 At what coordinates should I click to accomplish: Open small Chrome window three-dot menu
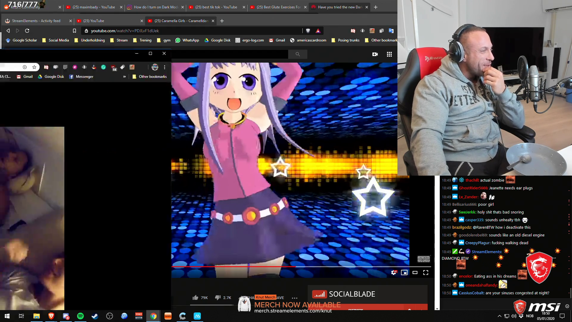(x=164, y=67)
